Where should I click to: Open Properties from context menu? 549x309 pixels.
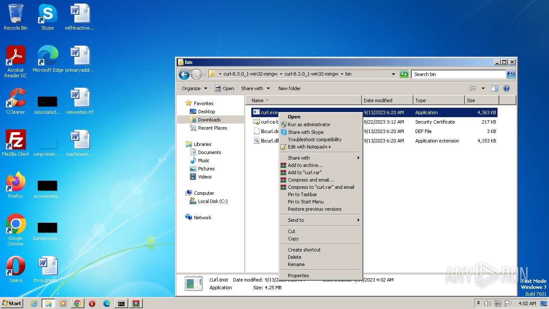point(320,276)
